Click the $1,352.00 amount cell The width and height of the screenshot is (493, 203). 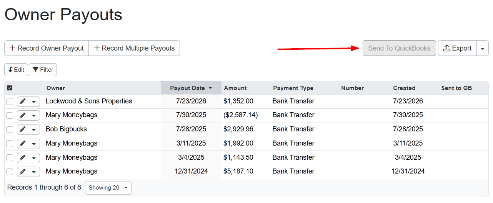click(238, 101)
